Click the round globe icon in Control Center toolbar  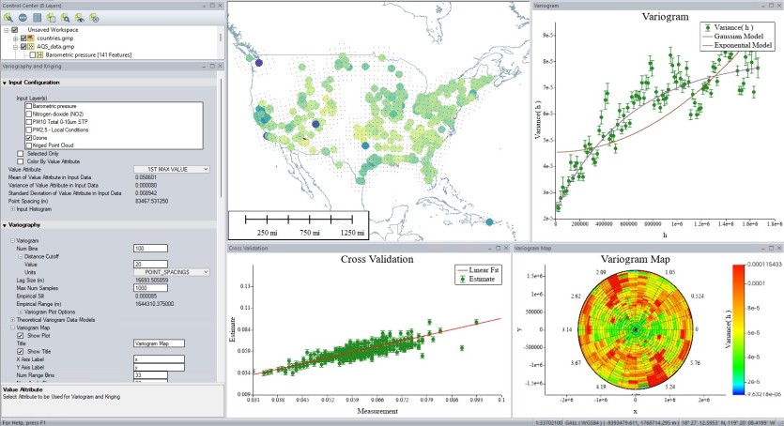(x=22, y=17)
